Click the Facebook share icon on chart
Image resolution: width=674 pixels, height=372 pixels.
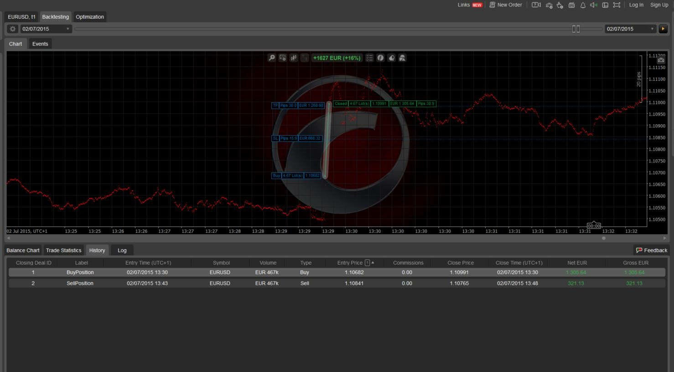[x=380, y=58]
